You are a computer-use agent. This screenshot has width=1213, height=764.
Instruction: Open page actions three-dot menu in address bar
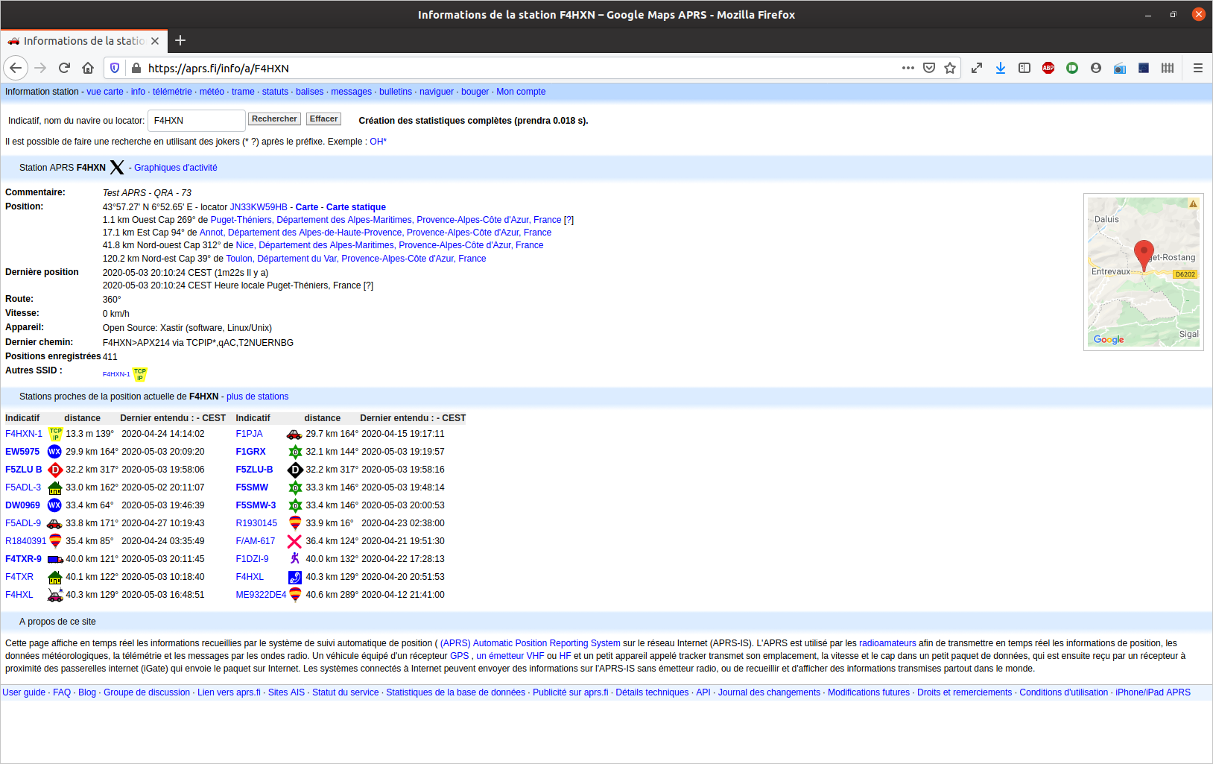click(908, 68)
